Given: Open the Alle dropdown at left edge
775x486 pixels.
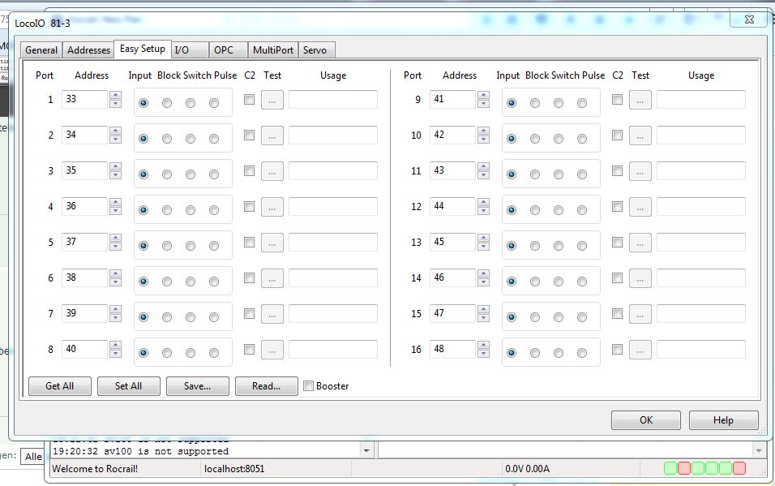Looking at the screenshot, I should [32, 457].
